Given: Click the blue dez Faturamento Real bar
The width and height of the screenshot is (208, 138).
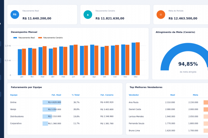Looking at the screenshot, I should coord(133,59).
